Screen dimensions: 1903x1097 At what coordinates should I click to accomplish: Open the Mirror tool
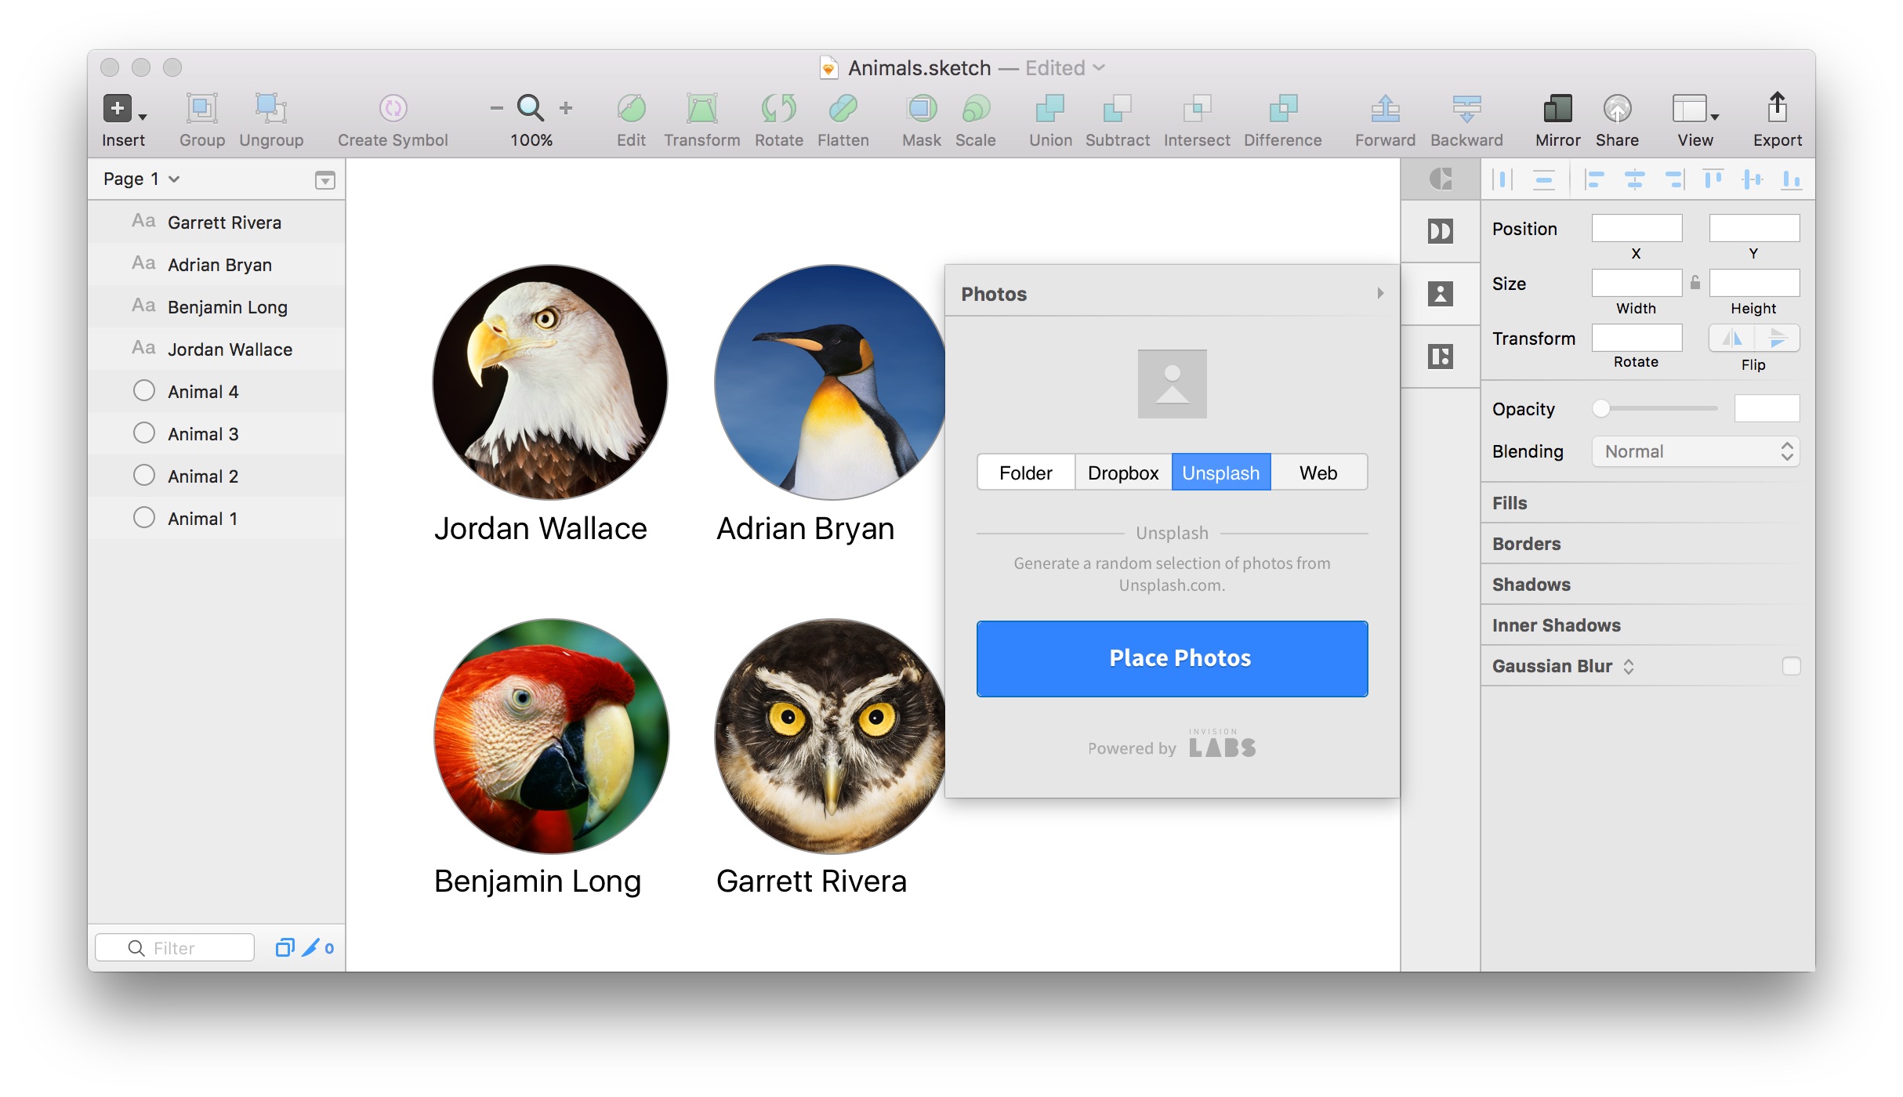point(1557,109)
